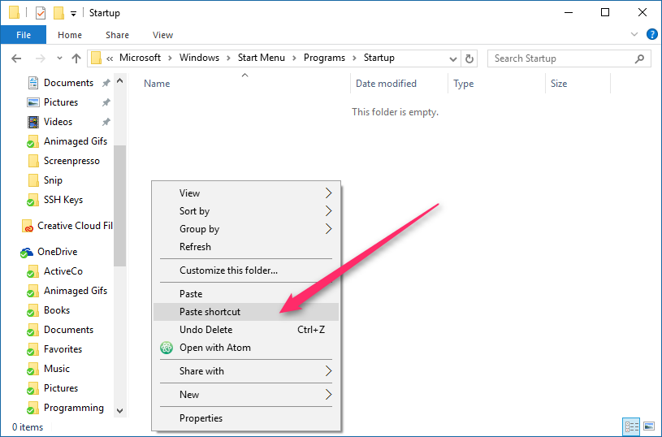Open the SSH Keys folder
The width and height of the screenshot is (662, 437).
point(63,200)
